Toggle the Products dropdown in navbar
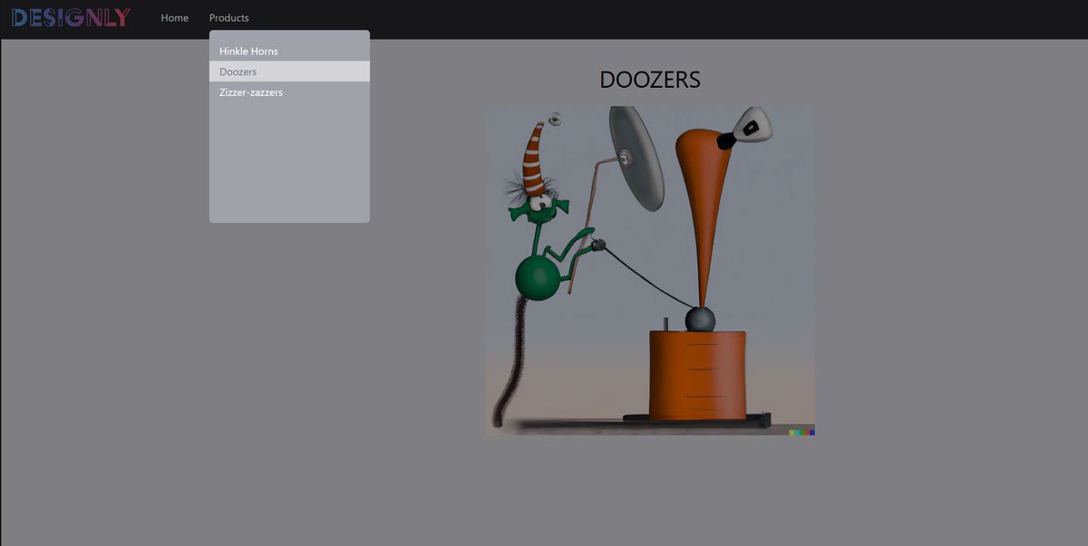Screen dimensions: 1088x546 228,18
